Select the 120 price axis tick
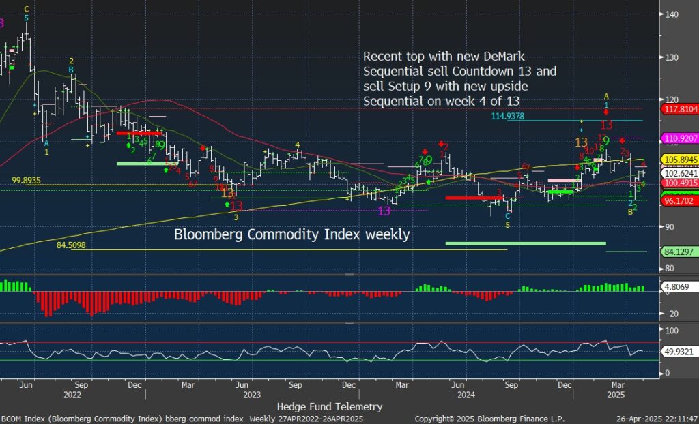Image resolution: width=699 pixels, height=424 pixels. [671, 100]
